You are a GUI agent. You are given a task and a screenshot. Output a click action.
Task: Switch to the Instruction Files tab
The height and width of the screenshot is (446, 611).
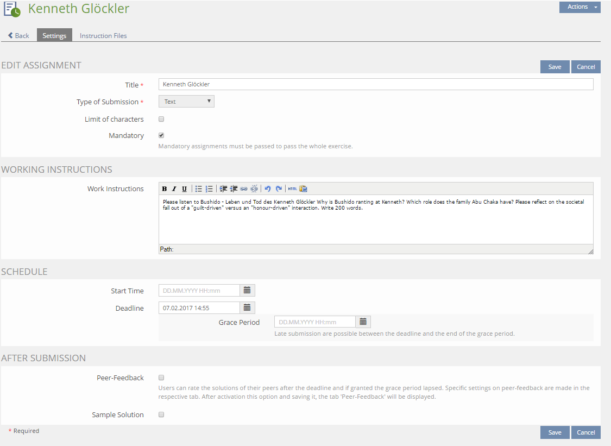pyautogui.click(x=103, y=36)
